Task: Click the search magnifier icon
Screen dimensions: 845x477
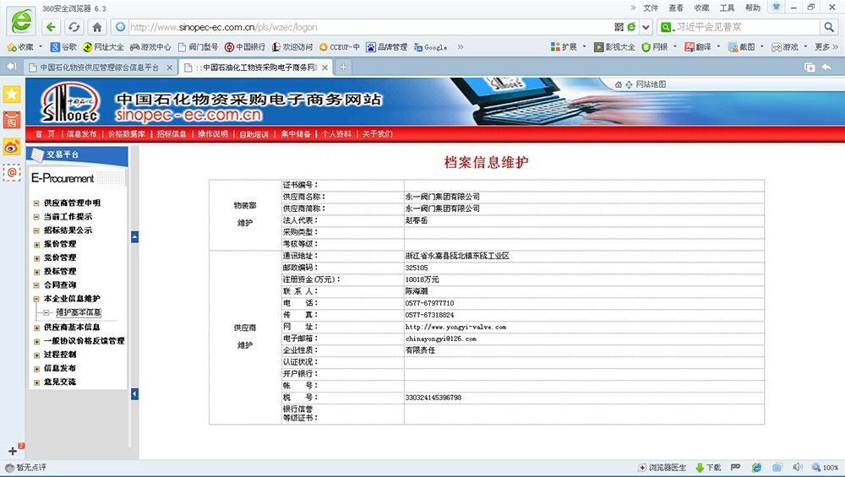Action: (828, 27)
